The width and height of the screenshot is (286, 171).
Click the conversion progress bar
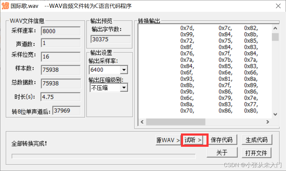[x=104, y=156]
